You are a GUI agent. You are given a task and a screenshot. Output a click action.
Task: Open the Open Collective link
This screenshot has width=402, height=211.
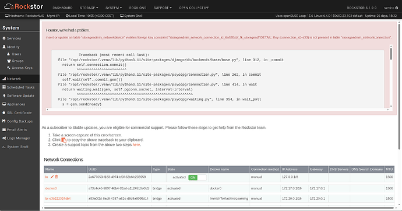[194, 8]
